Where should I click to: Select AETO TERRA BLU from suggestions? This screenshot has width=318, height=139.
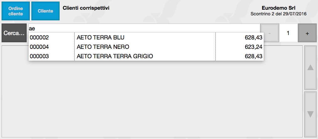pos(101,38)
